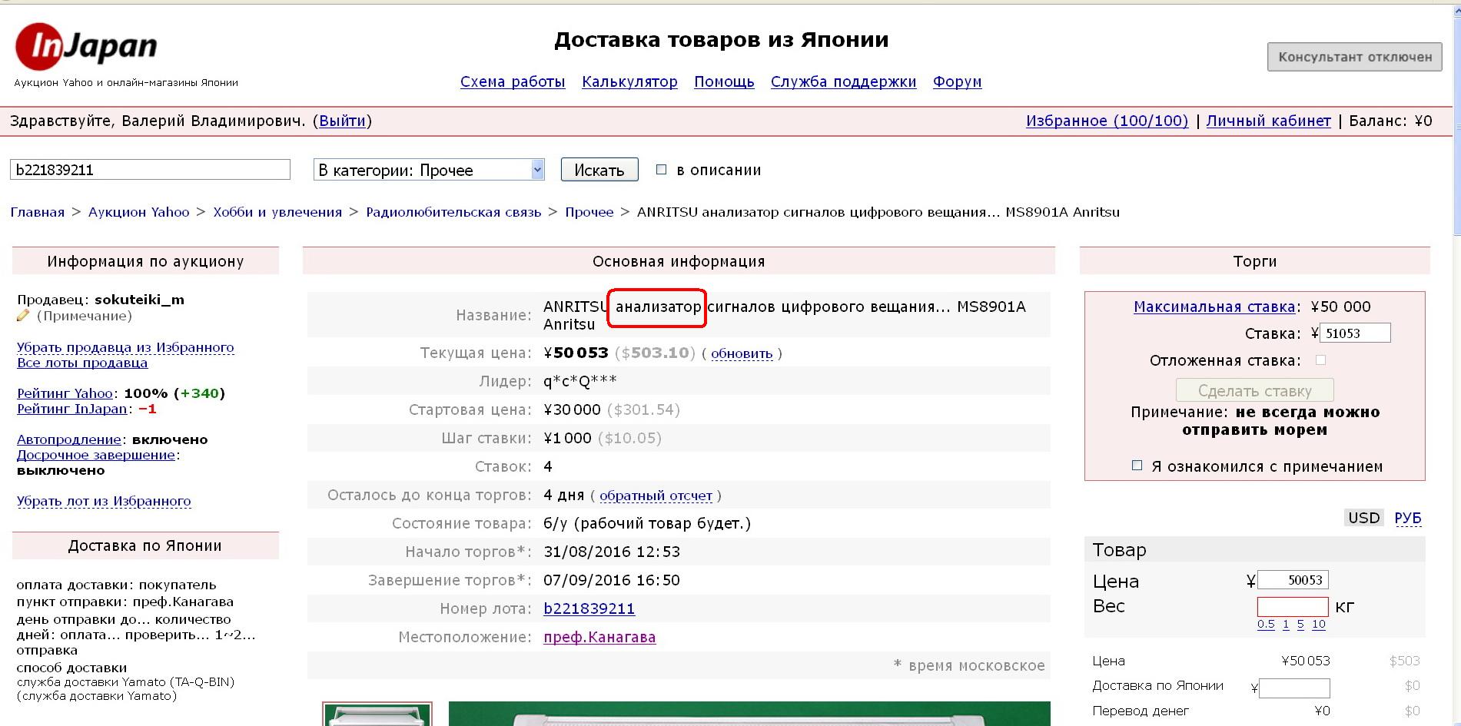
Task: Open Рейтинг Yahoo link
Action: click(x=65, y=393)
